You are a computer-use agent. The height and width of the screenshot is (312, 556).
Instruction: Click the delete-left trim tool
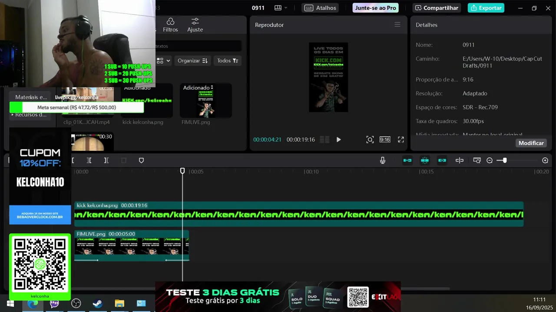click(x=89, y=160)
